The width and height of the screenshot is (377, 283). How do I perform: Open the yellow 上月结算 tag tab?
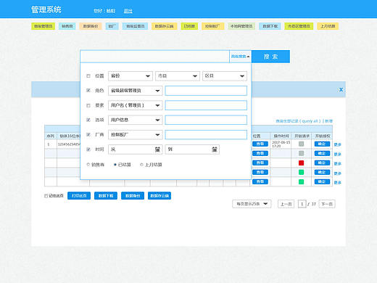tap(328, 26)
